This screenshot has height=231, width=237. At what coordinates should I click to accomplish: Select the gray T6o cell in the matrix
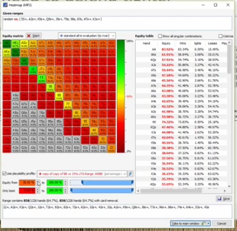(41, 114)
